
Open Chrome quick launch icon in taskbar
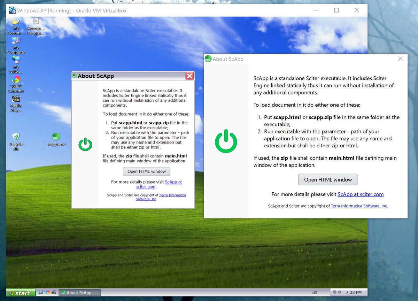tap(47, 293)
